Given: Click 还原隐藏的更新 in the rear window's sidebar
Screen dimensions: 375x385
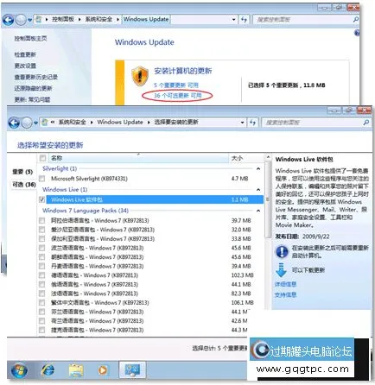Looking at the screenshot, I should 33,88.
